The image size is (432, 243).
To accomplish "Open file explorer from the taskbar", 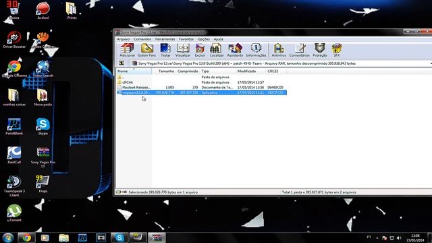I will (x=63, y=238).
